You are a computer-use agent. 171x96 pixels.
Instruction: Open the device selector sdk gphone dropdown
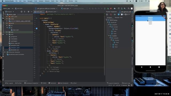pos(46,9)
